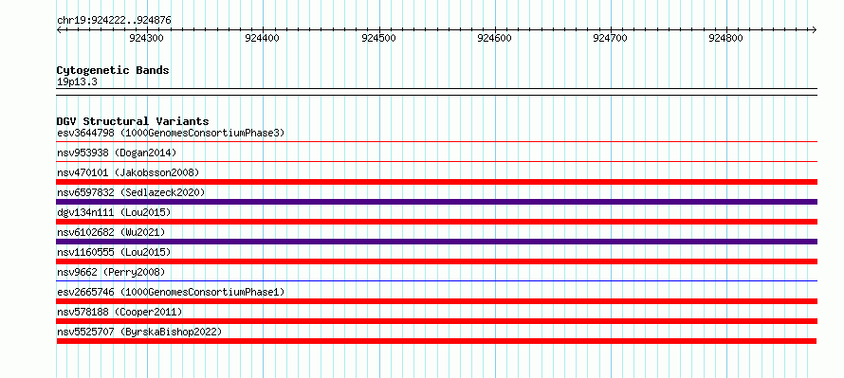Click the thin red line under esv3644798
The image size is (844, 378).
pos(436,141)
